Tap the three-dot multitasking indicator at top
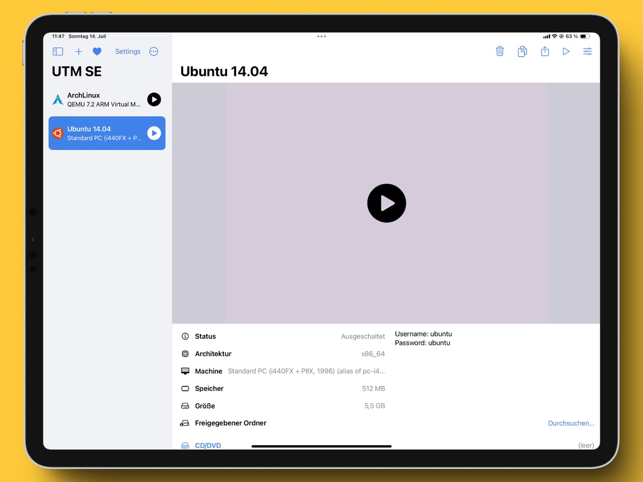Viewport: 643px width, 482px height. [x=322, y=36]
